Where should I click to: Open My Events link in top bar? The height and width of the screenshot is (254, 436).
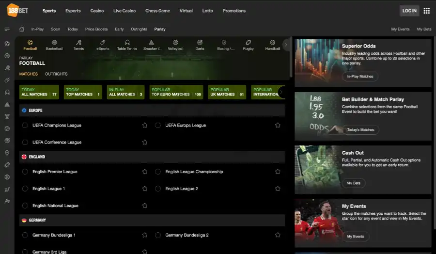coord(401,29)
